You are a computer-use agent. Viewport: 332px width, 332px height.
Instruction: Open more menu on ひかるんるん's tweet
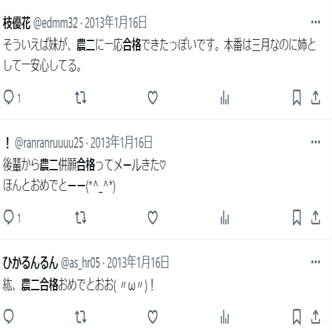[x=315, y=262]
